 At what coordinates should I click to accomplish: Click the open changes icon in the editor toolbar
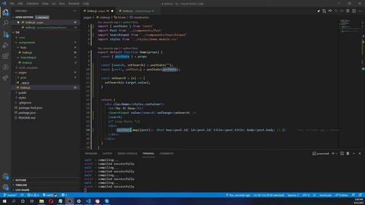click(324, 11)
